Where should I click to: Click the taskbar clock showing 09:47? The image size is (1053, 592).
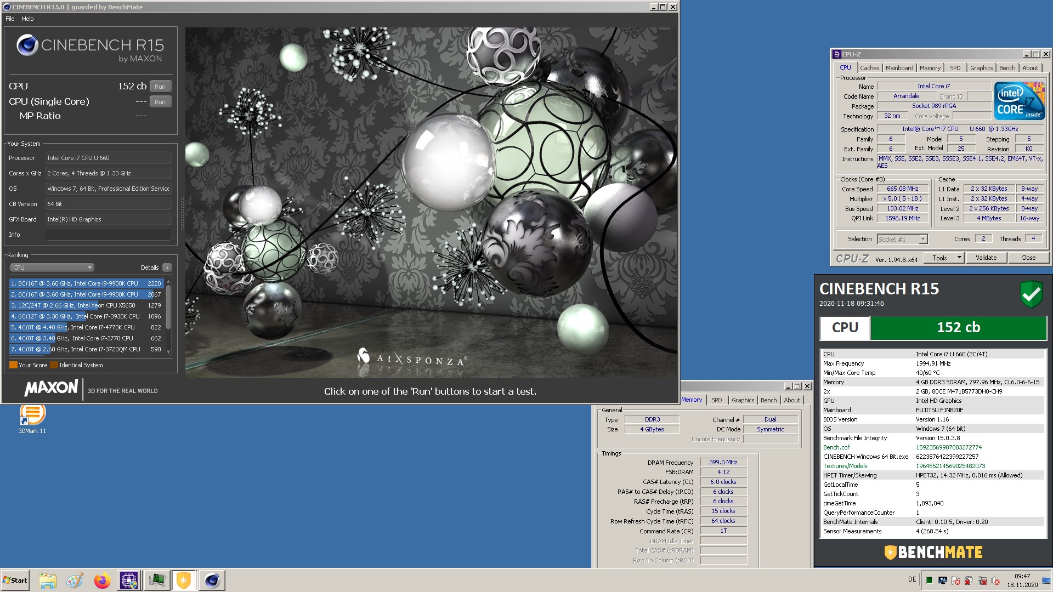(1022, 580)
